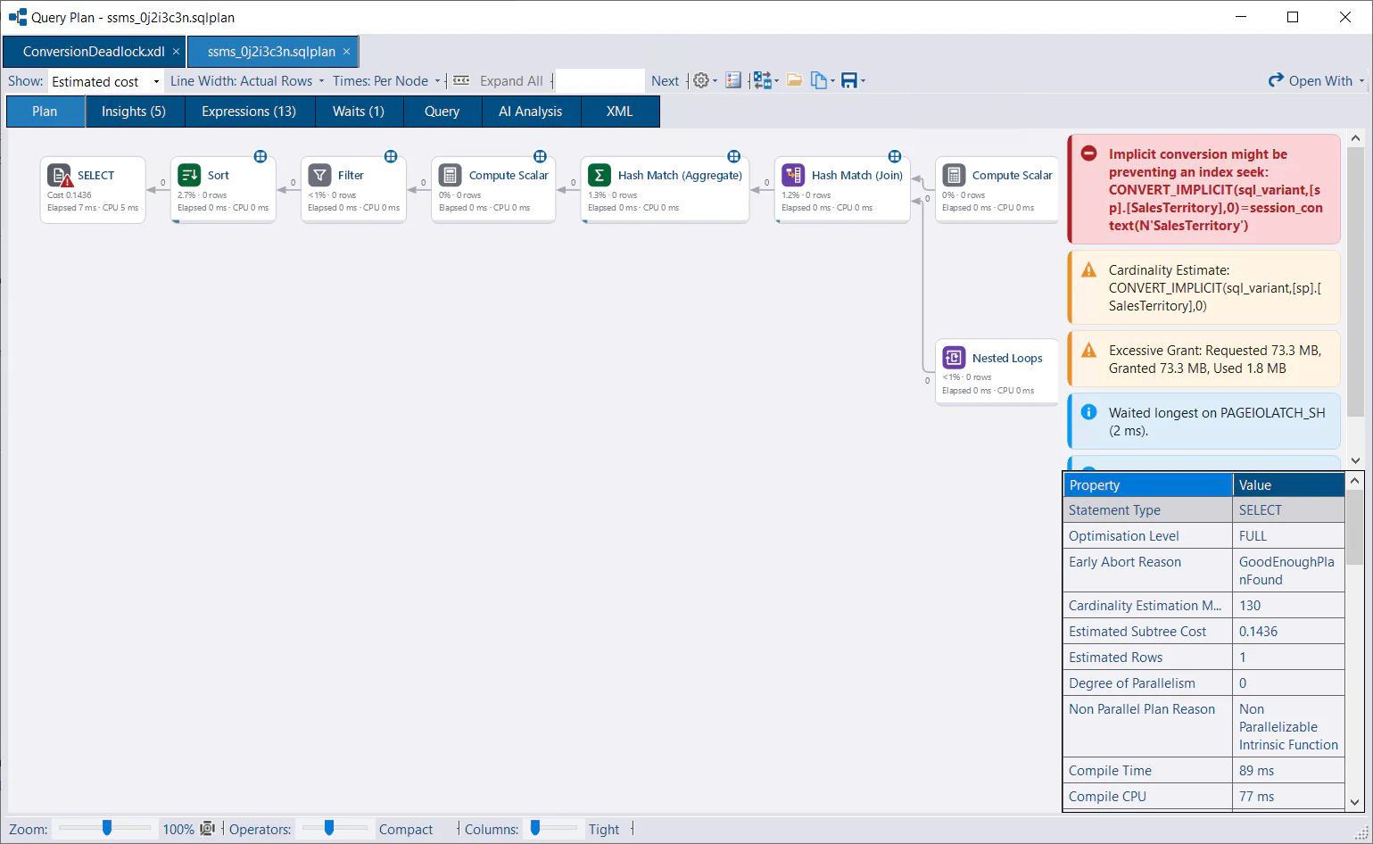Toggle the expand marker on the first Compute Scalar node

tap(540, 156)
